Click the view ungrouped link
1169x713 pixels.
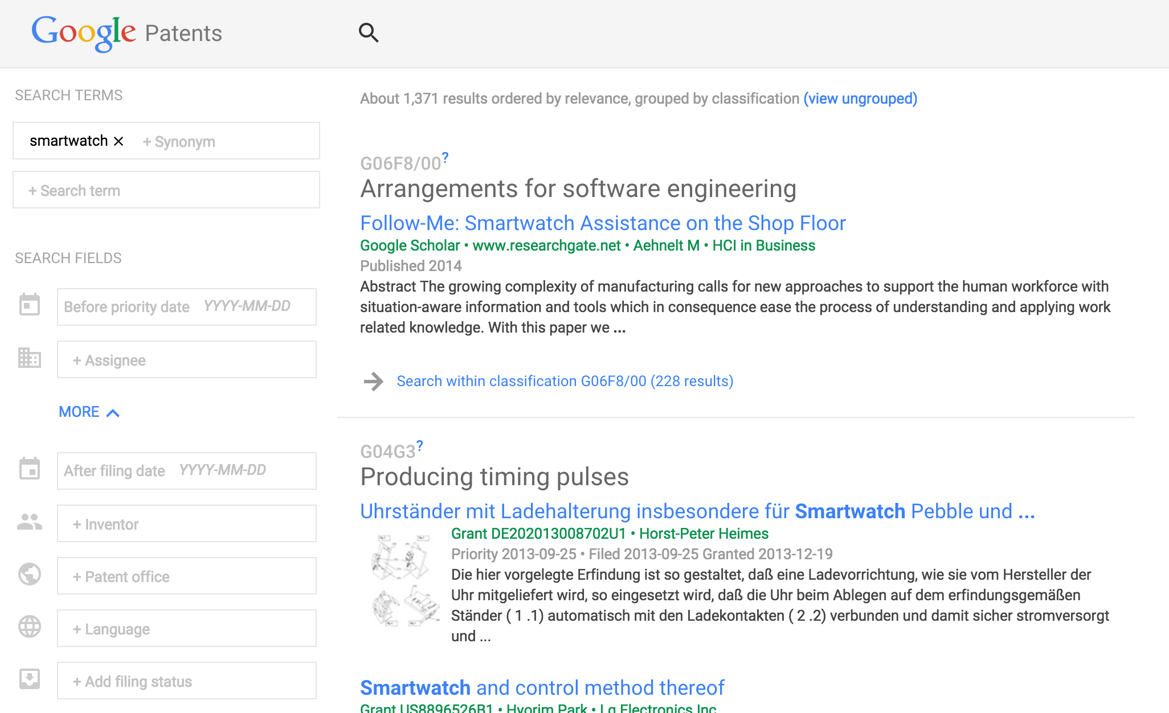pyautogui.click(x=860, y=99)
